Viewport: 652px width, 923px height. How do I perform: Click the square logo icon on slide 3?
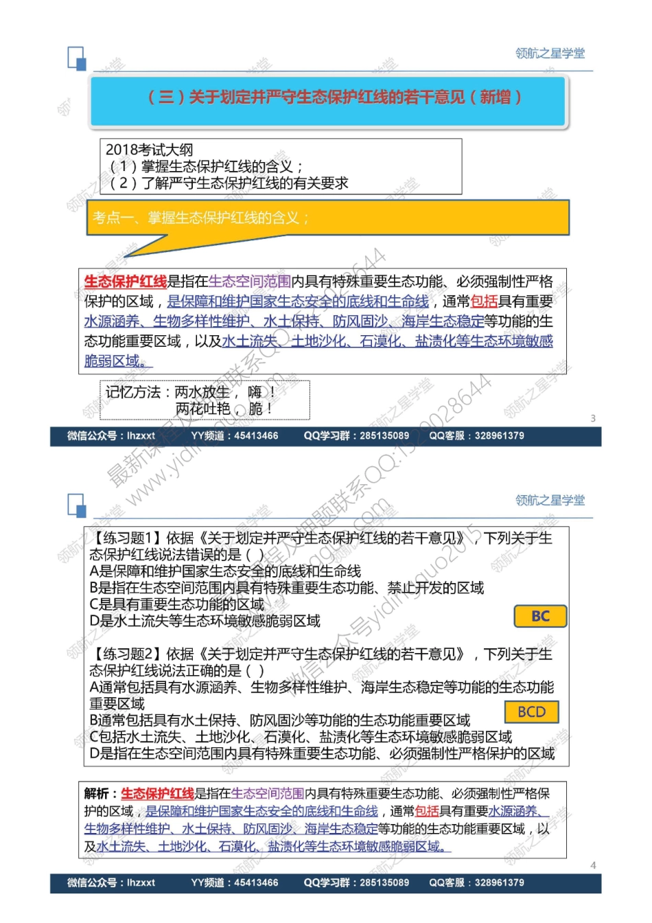78,59
